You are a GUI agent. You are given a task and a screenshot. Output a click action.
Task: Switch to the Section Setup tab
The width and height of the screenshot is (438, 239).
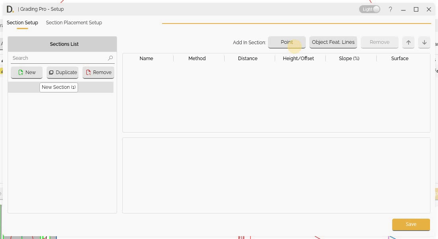point(22,23)
